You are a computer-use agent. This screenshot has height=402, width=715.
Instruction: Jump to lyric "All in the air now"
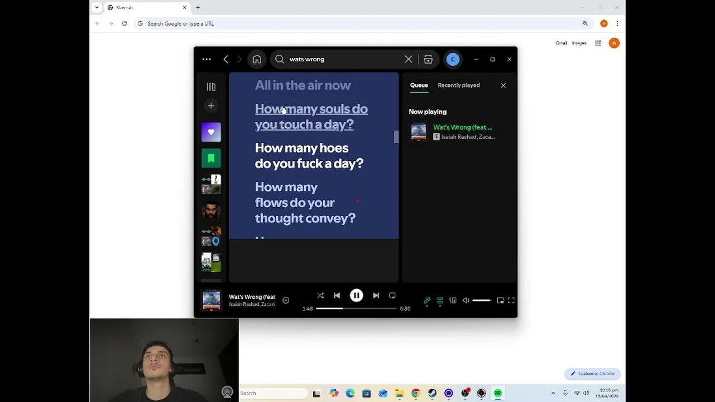coord(303,85)
